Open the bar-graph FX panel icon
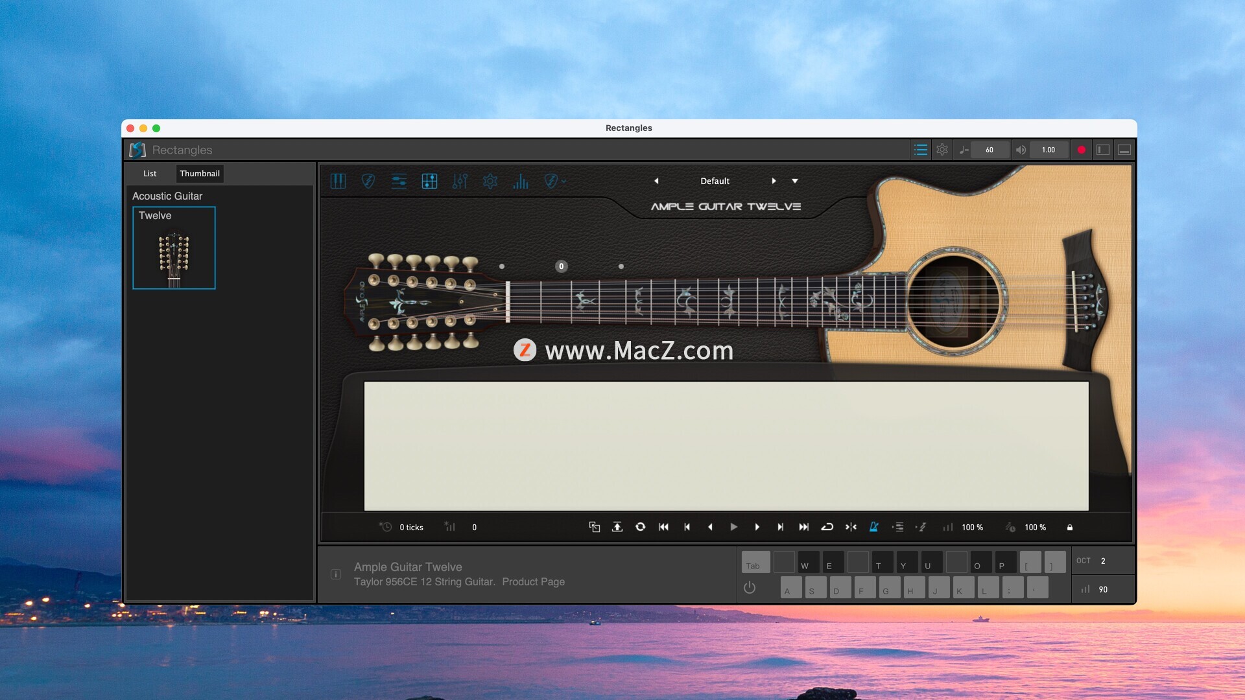Viewport: 1245px width, 700px height. click(x=521, y=181)
